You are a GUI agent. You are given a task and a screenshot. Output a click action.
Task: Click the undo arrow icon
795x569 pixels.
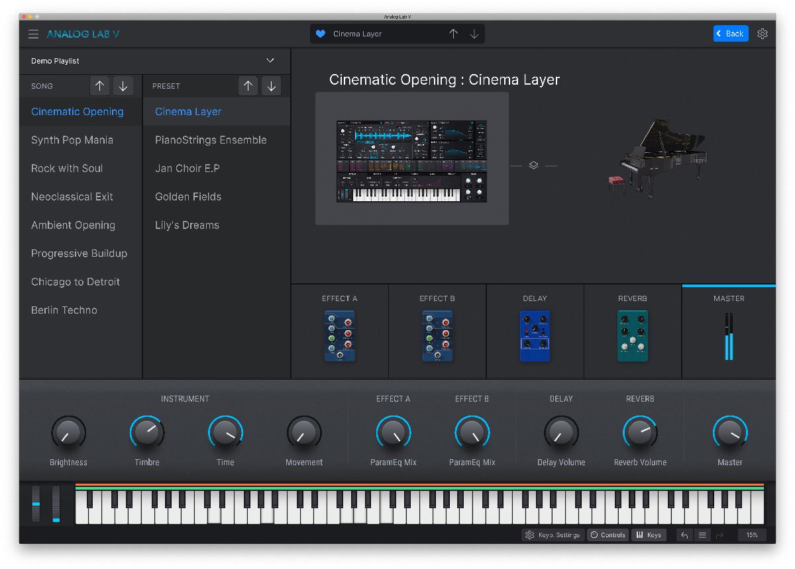685,535
